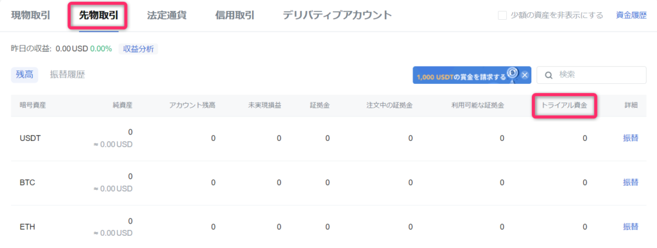Close the 1,000 USDT bonus banner

525,75
